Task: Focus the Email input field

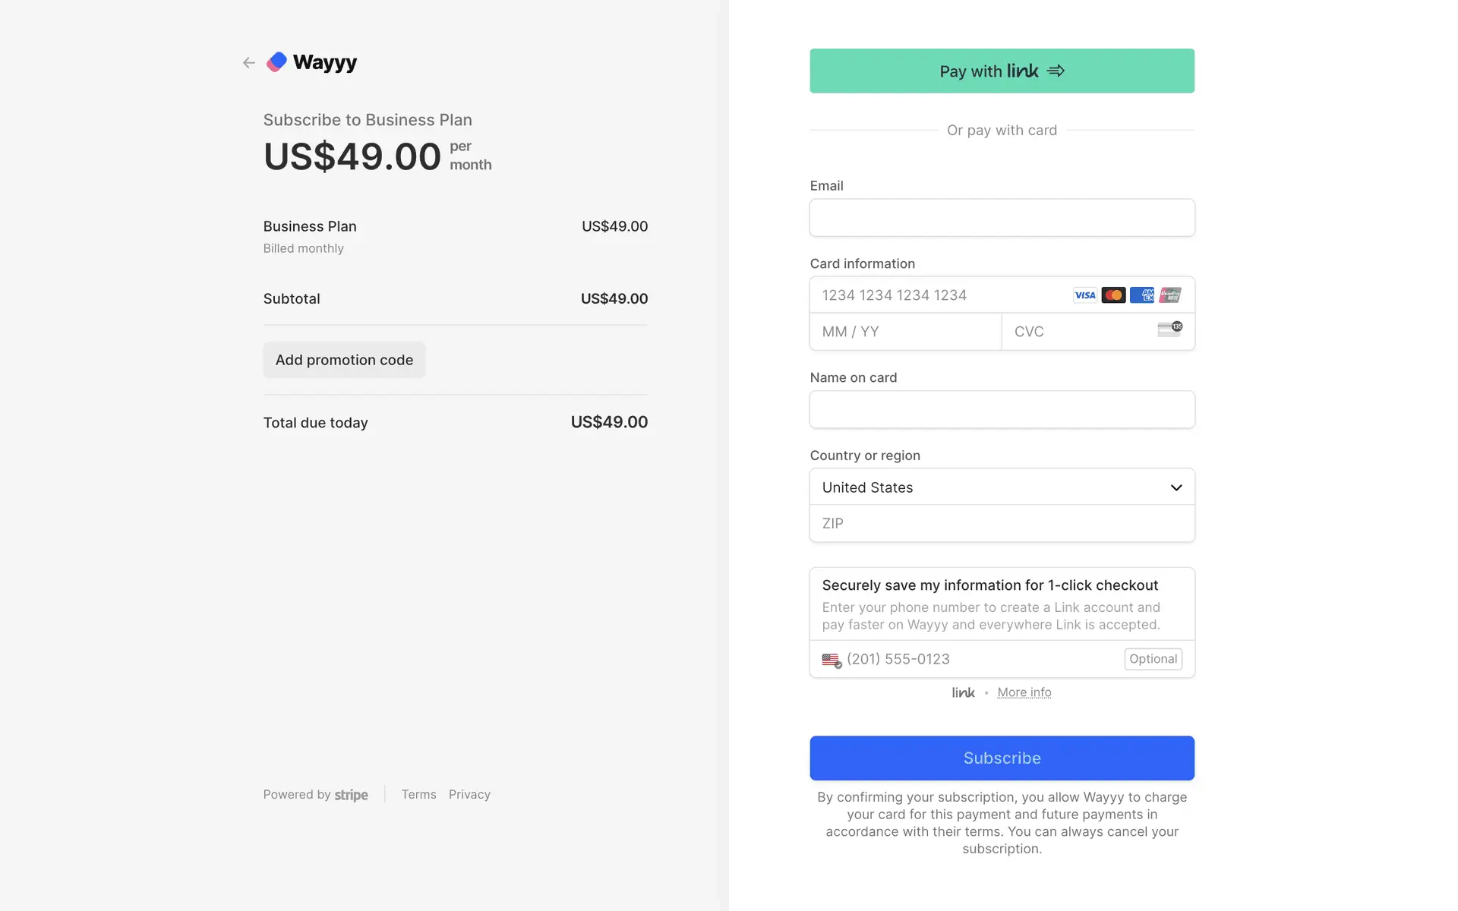Action: point(1002,218)
